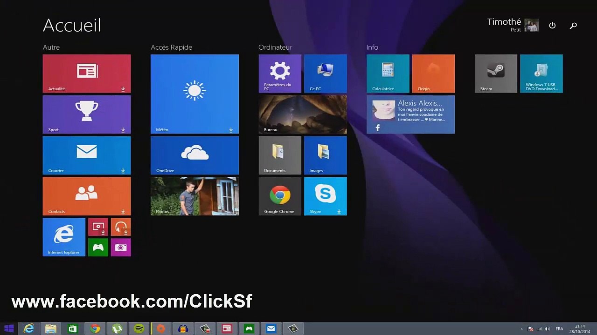
Task: Open Origin from the taskbar
Action: (x=161, y=329)
